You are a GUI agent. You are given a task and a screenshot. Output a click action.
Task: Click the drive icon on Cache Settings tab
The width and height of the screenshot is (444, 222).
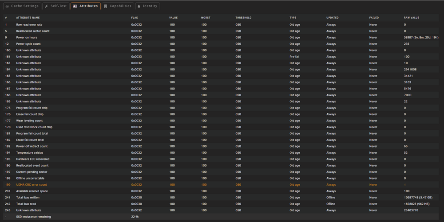(7, 6)
